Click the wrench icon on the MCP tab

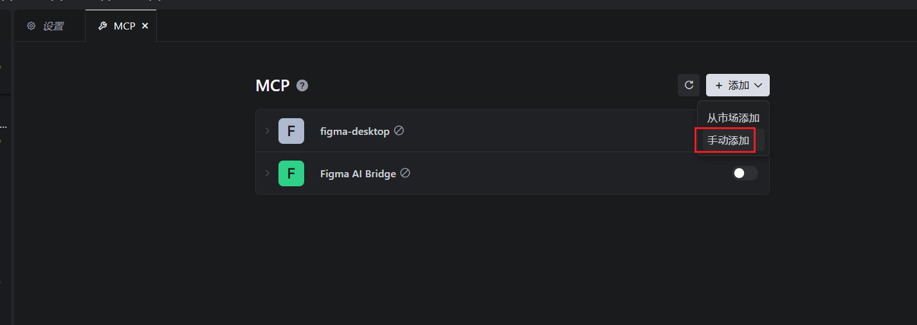click(102, 26)
